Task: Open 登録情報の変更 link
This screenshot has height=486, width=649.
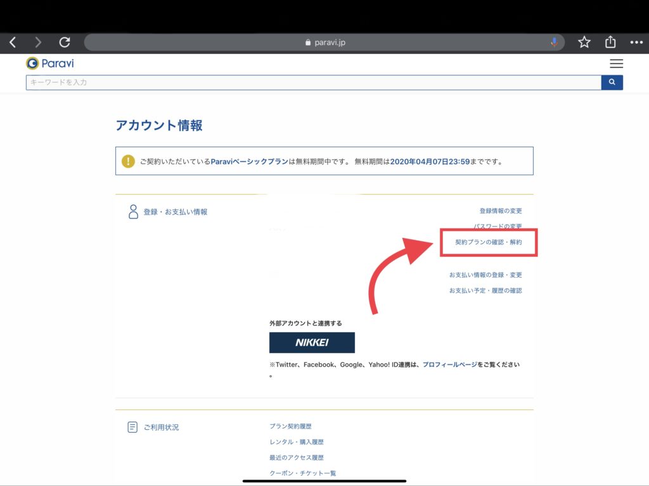Action: coord(501,211)
